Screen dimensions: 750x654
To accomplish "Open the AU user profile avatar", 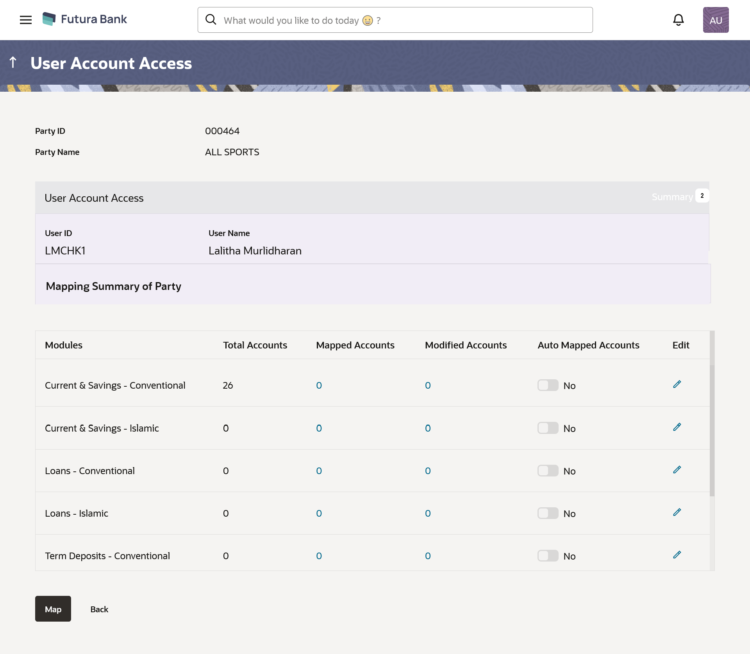I will [x=715, y=20].
